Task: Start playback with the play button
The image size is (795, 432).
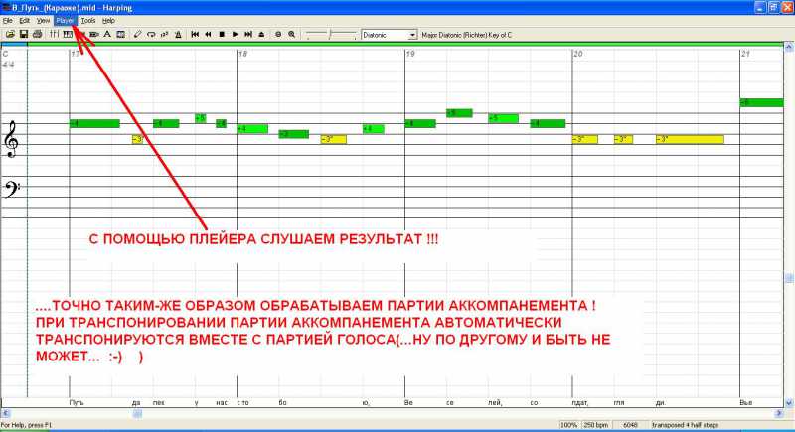Action: [235, 35]
